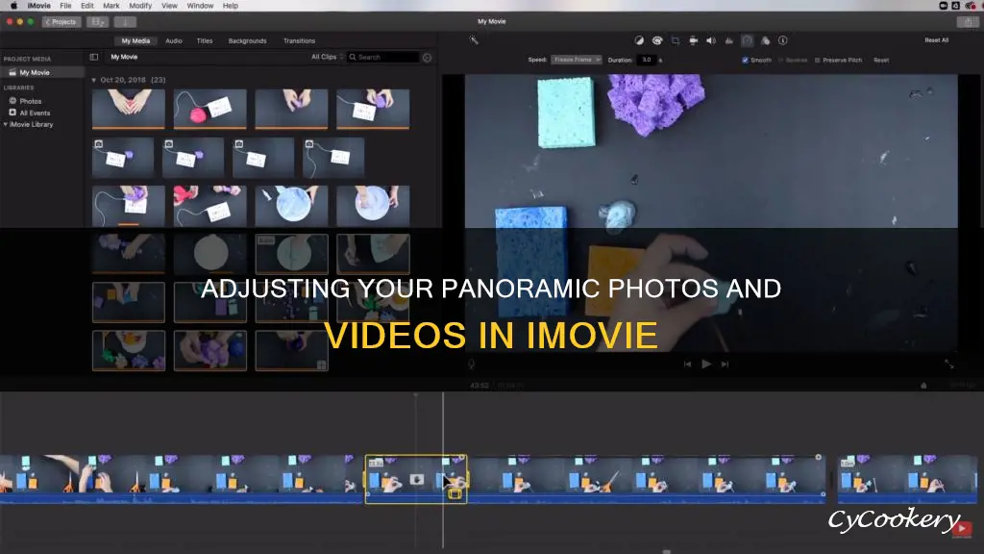Screen dimensions: 984x554
Task: Click the share button in title bar
Action: (x=967, y=22)
